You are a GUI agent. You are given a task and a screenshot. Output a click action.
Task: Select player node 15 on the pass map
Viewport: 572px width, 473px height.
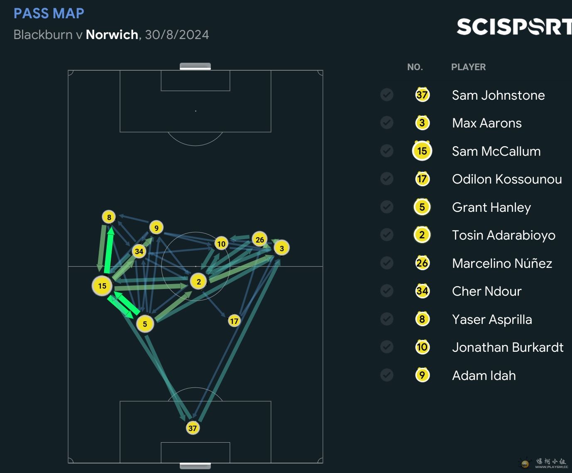(x=102, y=286)
